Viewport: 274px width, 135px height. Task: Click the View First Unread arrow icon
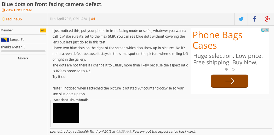pyautogui.click(x=3, y=10)
